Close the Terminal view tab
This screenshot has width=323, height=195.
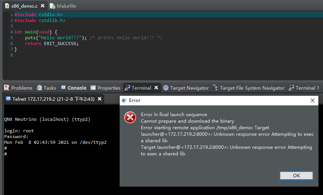click(156, 88)
